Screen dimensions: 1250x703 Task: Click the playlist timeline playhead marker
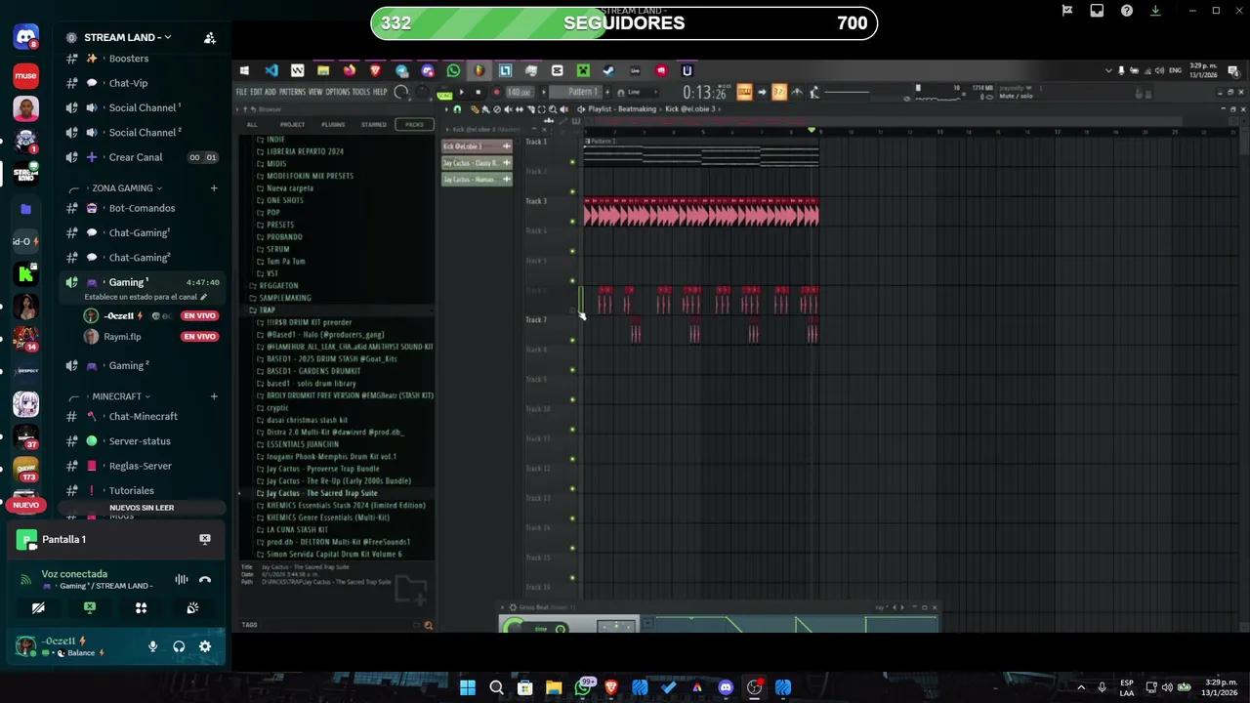(811, 130)
